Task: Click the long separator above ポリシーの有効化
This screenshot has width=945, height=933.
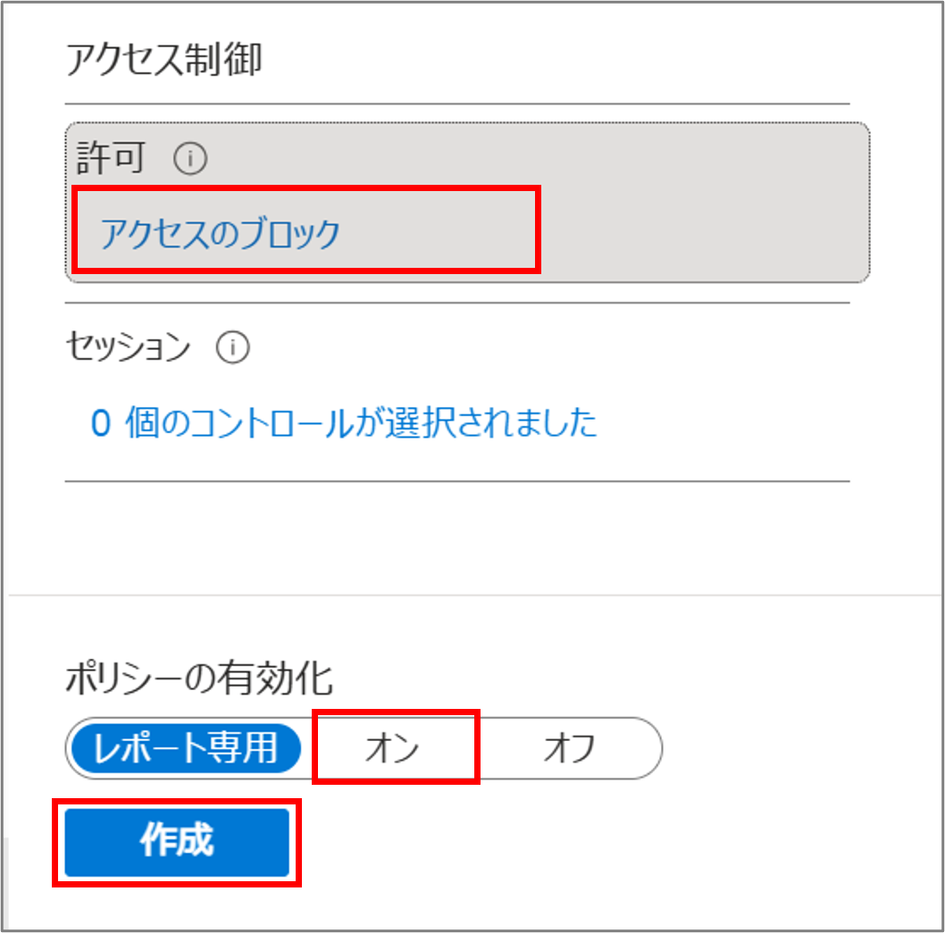Action: 475,595
